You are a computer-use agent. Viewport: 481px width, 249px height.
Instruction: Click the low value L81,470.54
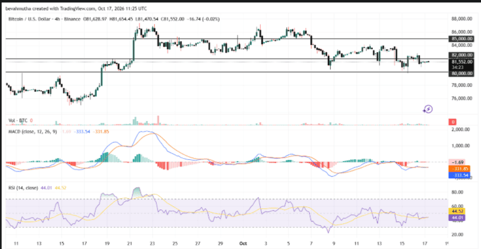click(147, 19)
